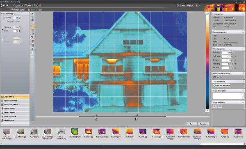Click the left temperature span slider handle
Image resolution: width=246 pixels, height=149 pixels.
click(96, 119)
